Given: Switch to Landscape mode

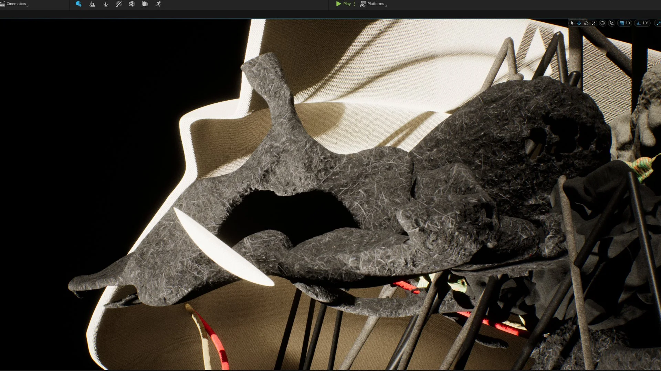Looking at the screenshot, I should (x=92, y=4).
